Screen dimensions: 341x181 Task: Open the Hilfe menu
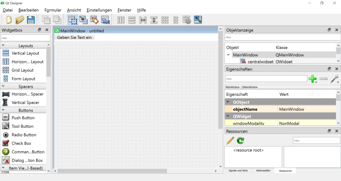(x=141, y=10)
